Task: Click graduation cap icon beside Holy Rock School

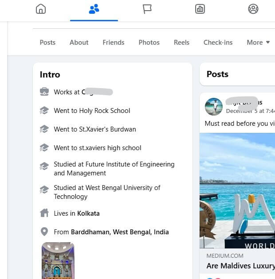Action: point(44,111)
